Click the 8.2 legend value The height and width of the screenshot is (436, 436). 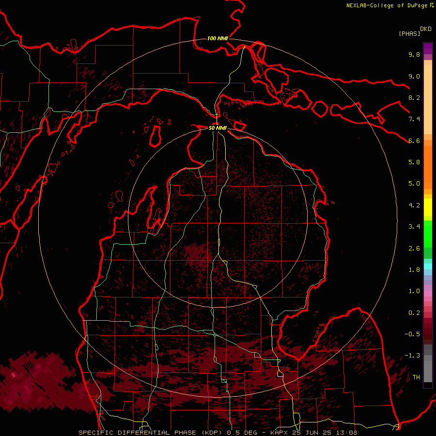point(414,97)
